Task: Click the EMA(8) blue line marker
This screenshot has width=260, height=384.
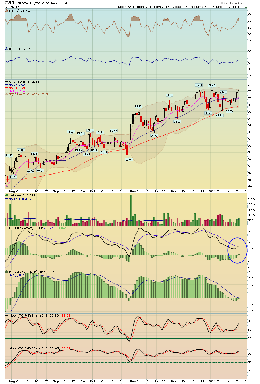Action: (7, 275)
